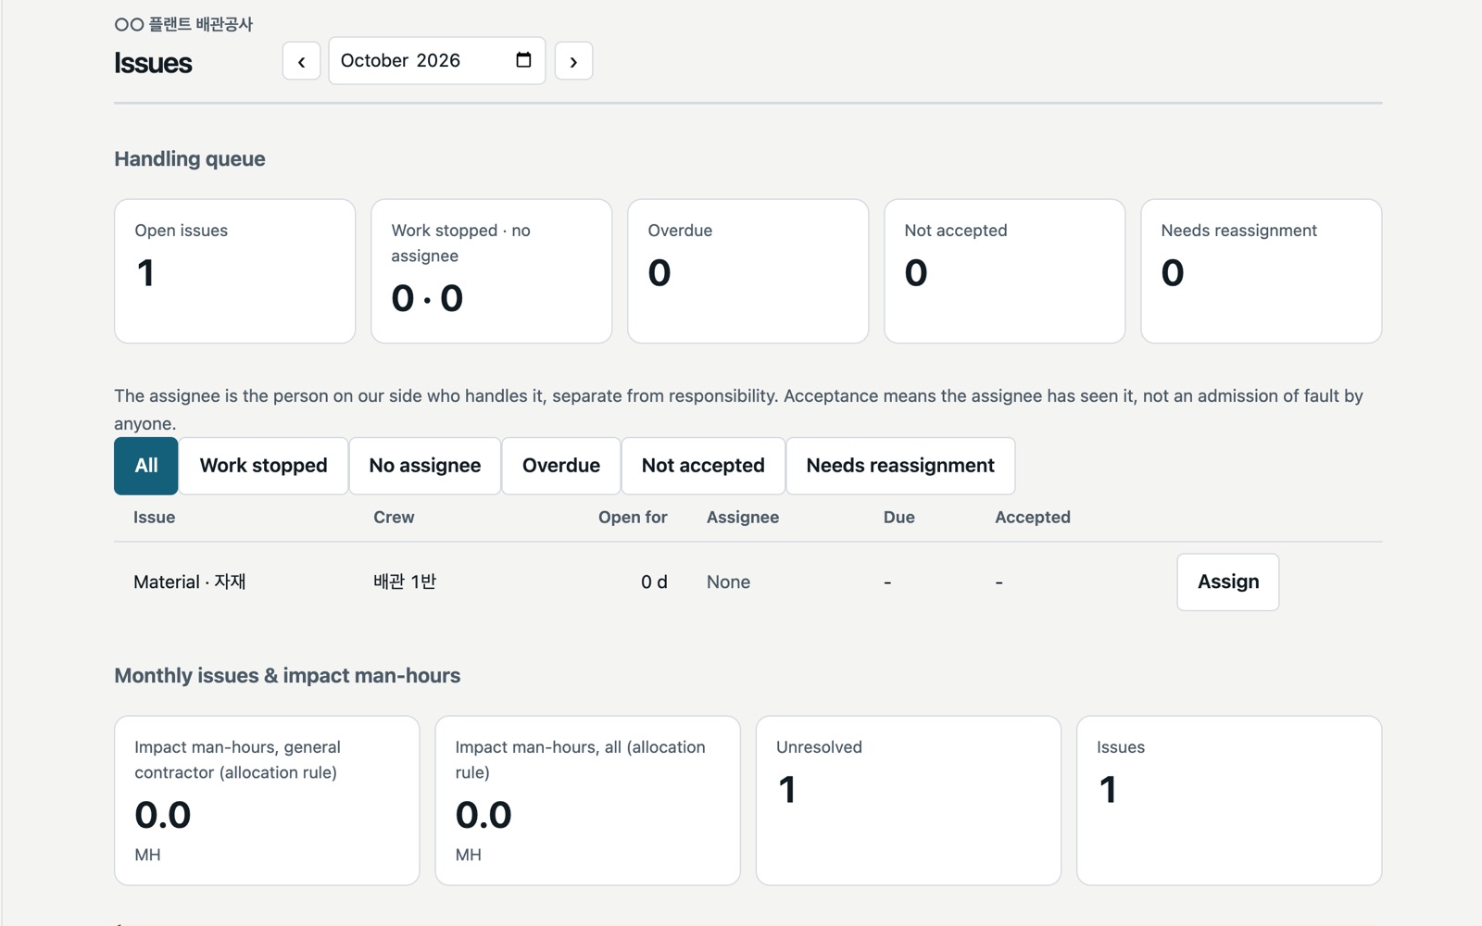Click the None assignee value
1482x926 pixels.
point(728,582)
